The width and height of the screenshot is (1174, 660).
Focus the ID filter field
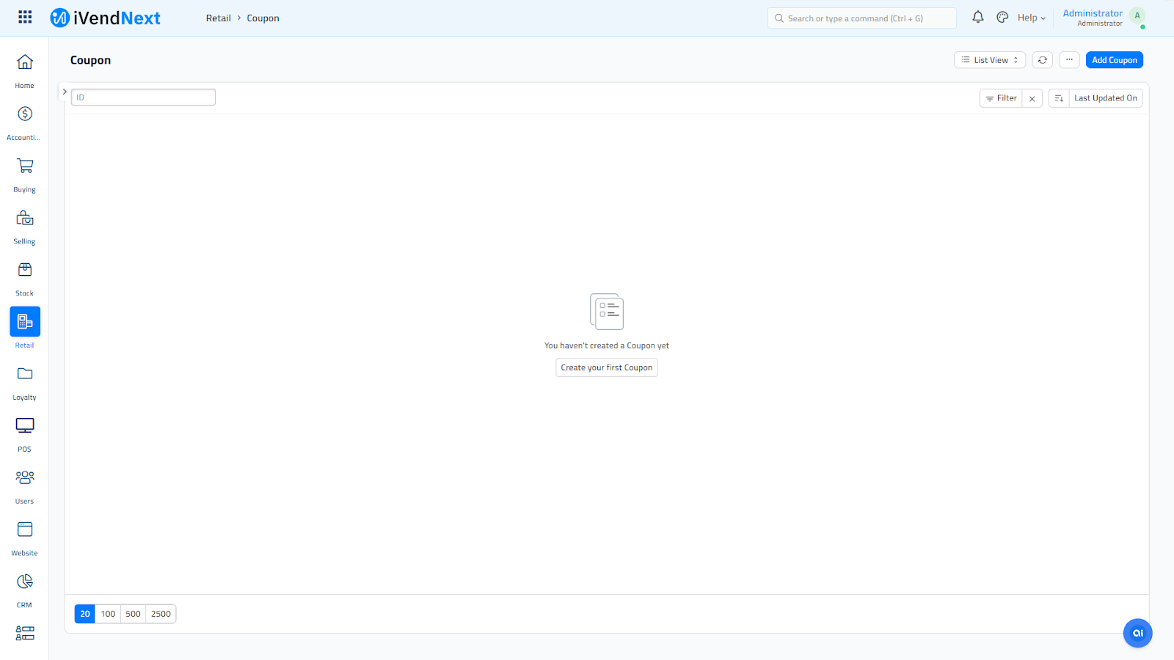(x=143, y=98)
